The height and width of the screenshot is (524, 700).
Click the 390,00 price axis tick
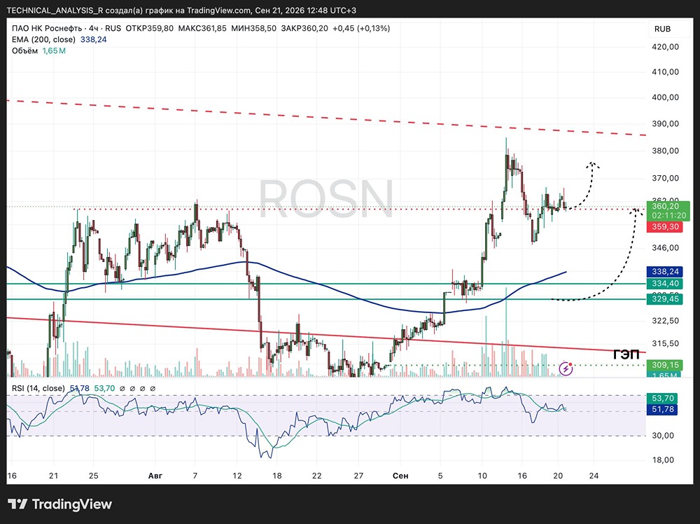point(665,124)
